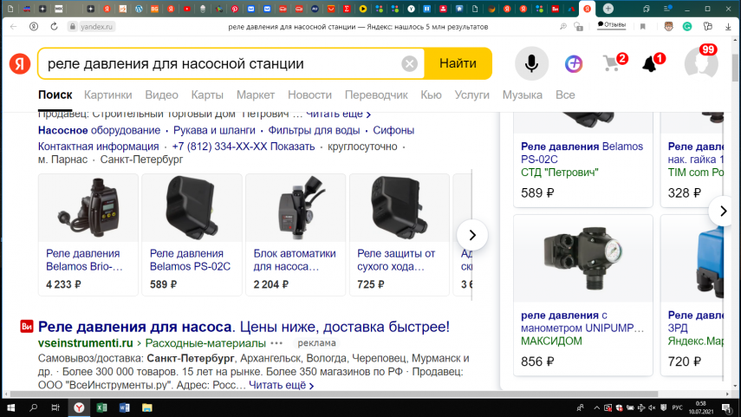The width and height of the screenshot is (741, 417).
Task: Go back with the browser arrow
Action: pos(13,27)
